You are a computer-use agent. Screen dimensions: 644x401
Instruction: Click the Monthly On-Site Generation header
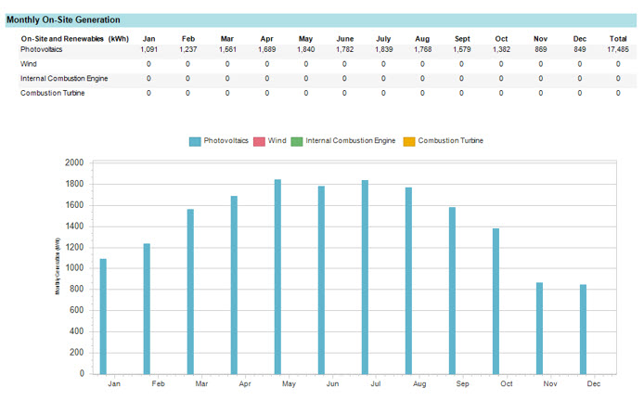[63, 19]
